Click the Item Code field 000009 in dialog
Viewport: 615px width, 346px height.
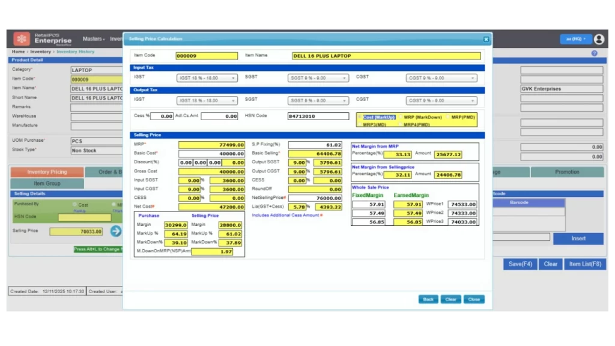tap(207, 56)
